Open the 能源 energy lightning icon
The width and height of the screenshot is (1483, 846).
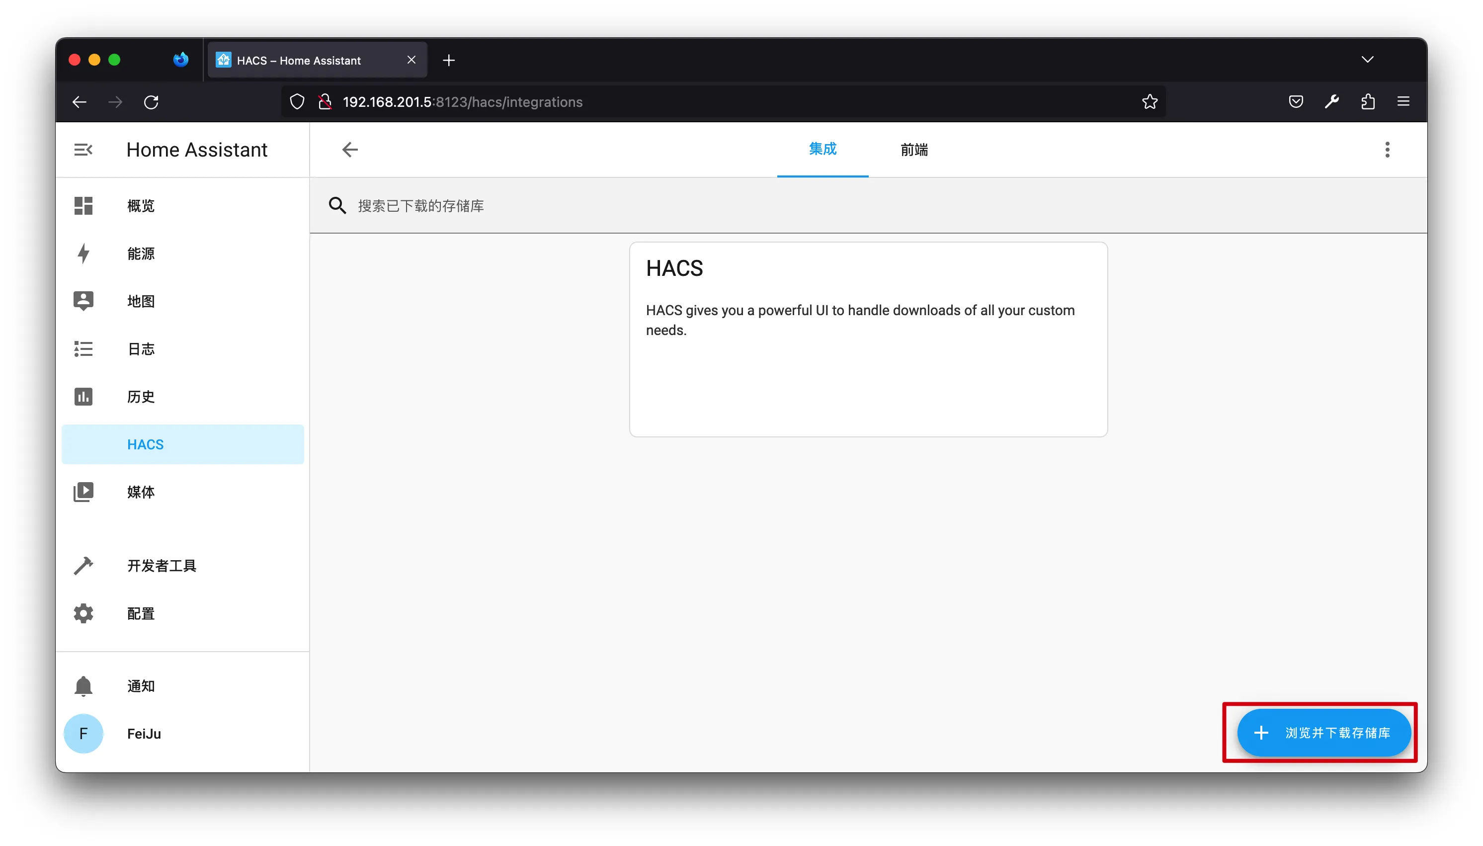tap(83, 254)
